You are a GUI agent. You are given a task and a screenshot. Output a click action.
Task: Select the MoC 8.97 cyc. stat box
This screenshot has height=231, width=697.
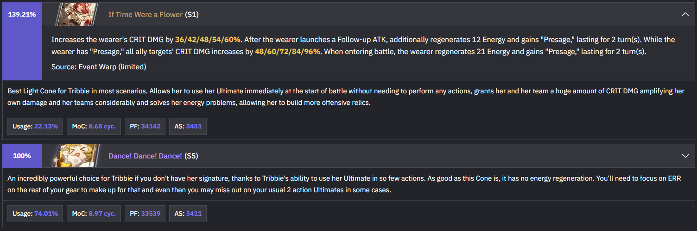click(94, 214)
